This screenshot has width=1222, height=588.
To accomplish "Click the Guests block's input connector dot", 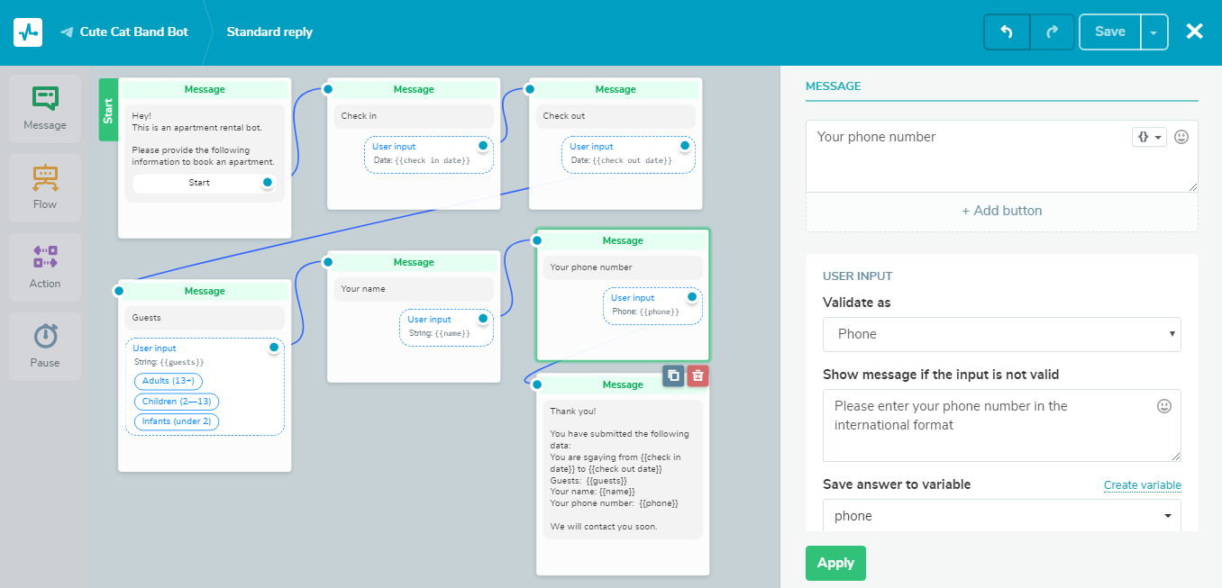I will (x=118, y=291).
